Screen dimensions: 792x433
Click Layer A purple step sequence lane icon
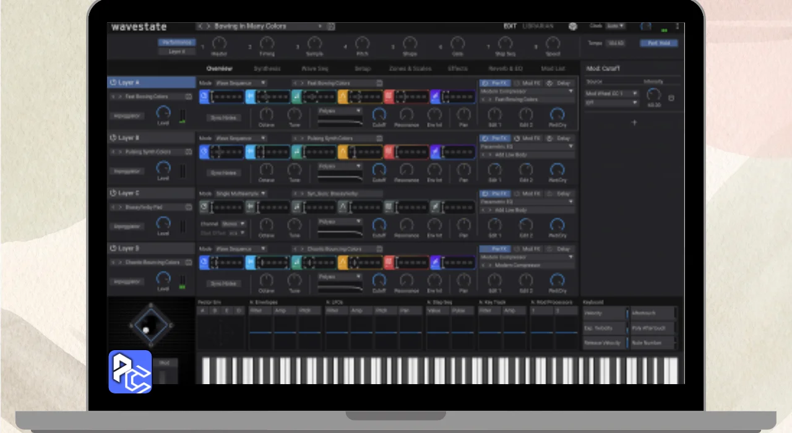[436, 96]
